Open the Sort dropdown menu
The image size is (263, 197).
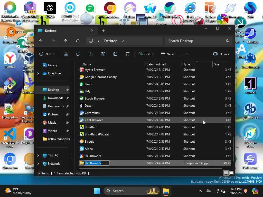[x=146, y=54]
